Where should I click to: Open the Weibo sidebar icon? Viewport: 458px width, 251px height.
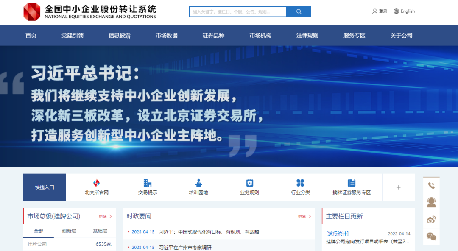pyautogui.click(x=431, y=220)
